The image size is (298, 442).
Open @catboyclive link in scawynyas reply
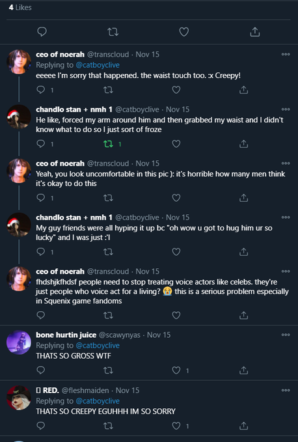98,345
